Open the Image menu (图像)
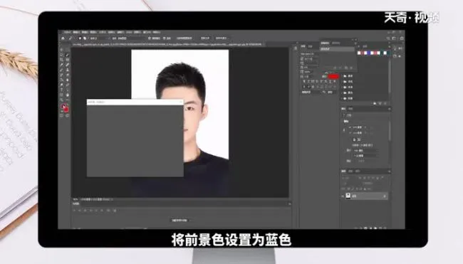The image size is (463, 264). [85, 32]
